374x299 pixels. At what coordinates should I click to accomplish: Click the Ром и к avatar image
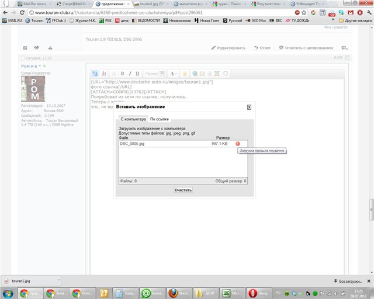point(33,89)
